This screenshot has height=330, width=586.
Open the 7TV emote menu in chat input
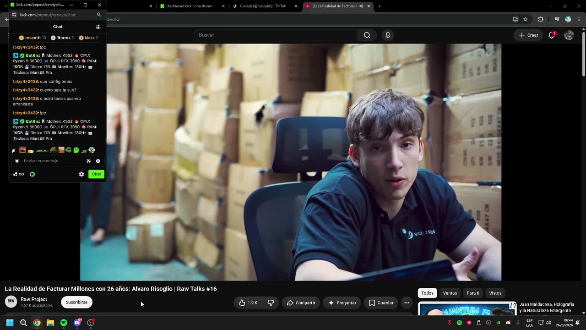[x=88, y=161]
